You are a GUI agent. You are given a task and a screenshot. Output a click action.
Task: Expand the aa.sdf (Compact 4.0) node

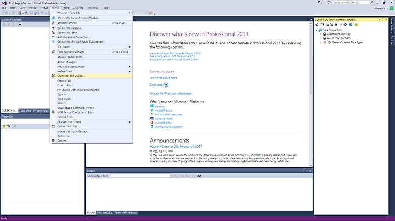(321, 34)
